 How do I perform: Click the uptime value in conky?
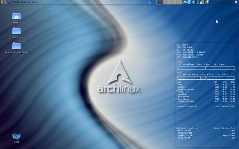[188, 50]
